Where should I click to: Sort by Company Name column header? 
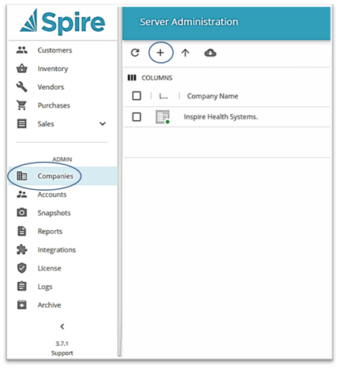(213, 96)
